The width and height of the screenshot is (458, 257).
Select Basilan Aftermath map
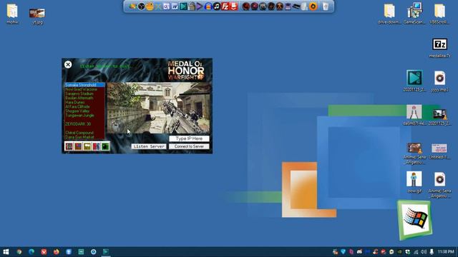point(84,98)
